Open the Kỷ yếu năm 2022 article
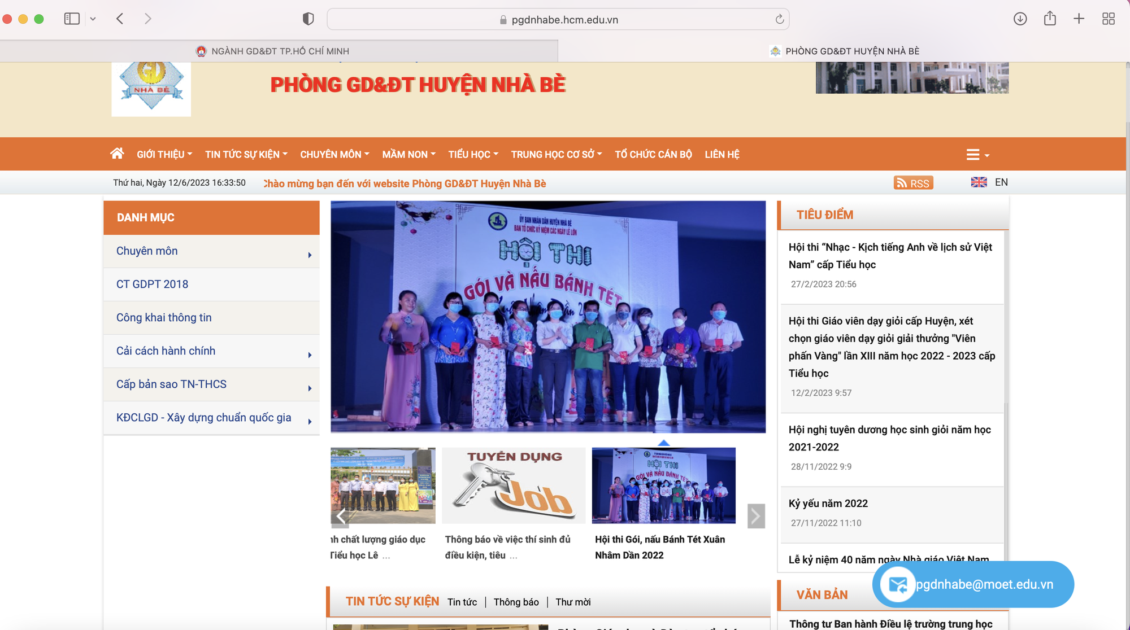The image size is (1130, 630). coord(828,503)
